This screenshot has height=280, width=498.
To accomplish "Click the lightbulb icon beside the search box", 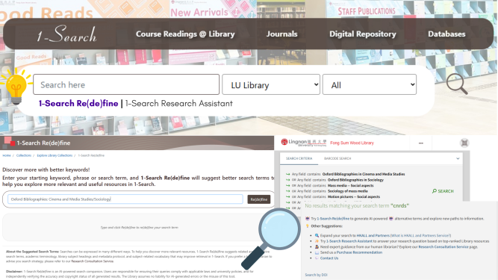I will (16, 87).
